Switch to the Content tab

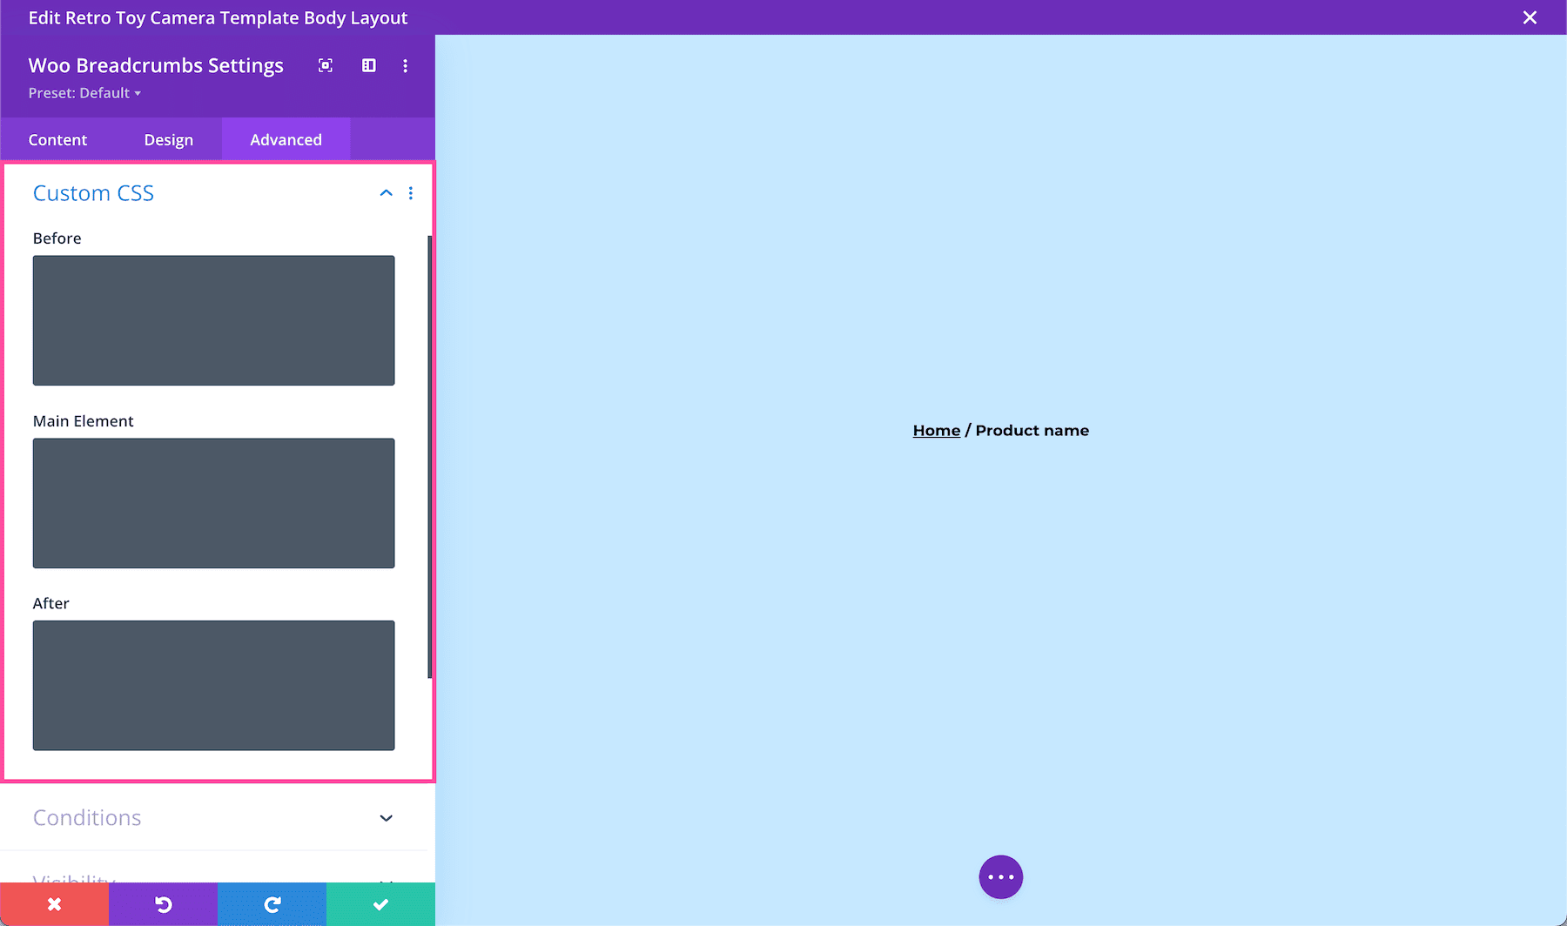(x=57, y=139)
